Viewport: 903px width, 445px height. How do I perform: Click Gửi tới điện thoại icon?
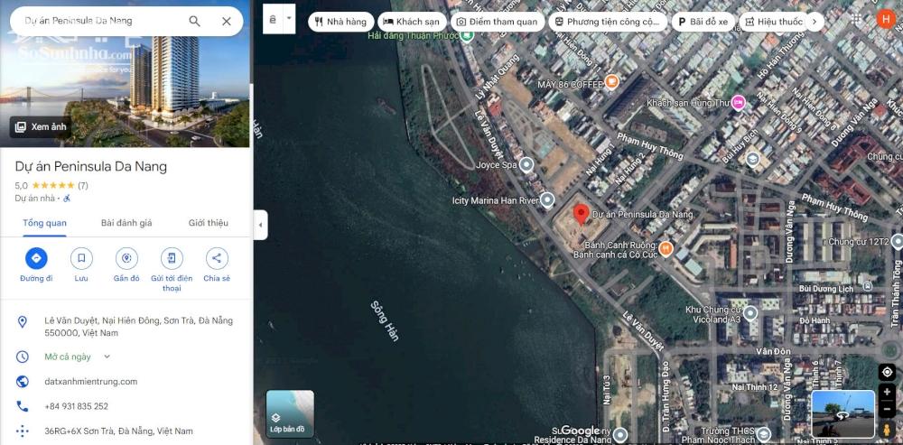[172, 258]
